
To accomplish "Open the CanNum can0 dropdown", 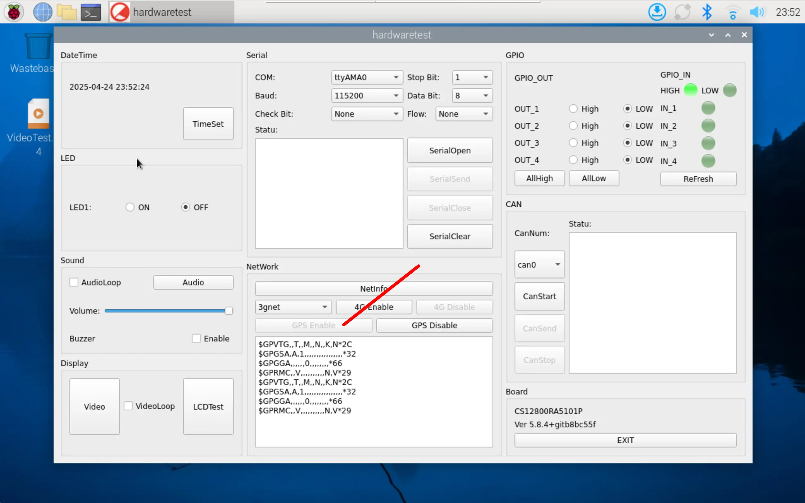I will (539, 264).
